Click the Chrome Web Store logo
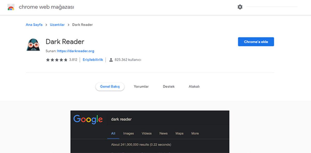311x153 pixels. click(11, 7)
